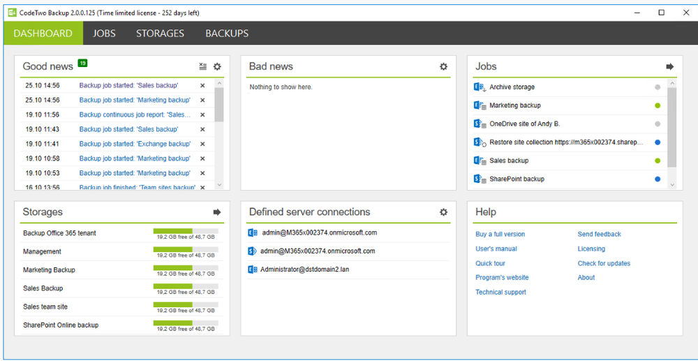Click the Exchange icon beside the first admin@M365x002374 connection
698x361 pixels.
coord(253,233)
